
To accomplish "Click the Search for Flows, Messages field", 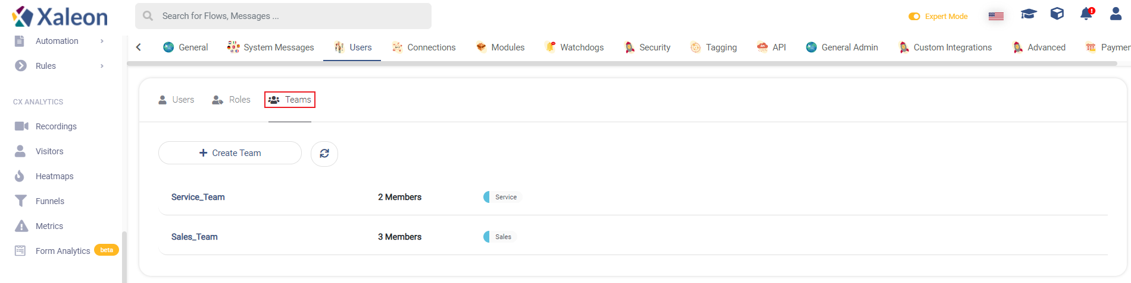I will 283,16.
